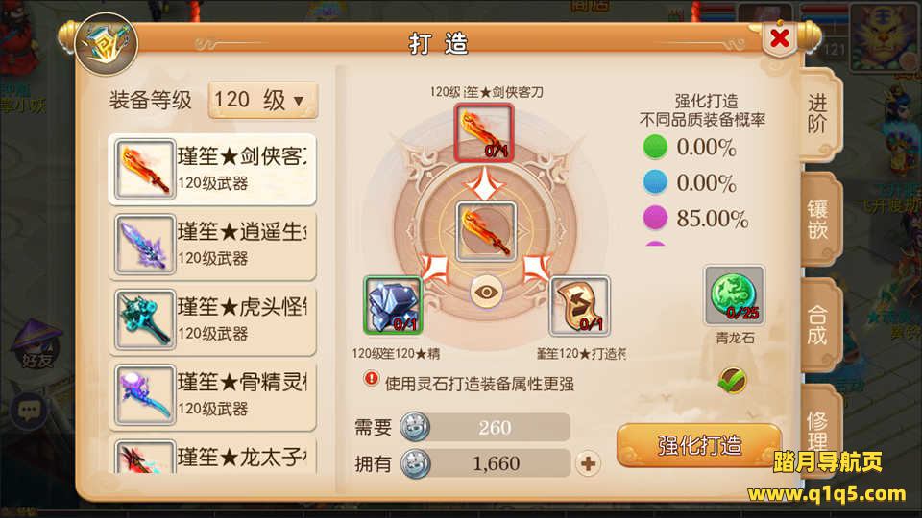Toggle the eye preview button
This screenshot has width=922, height=518.
click(486, 292)
